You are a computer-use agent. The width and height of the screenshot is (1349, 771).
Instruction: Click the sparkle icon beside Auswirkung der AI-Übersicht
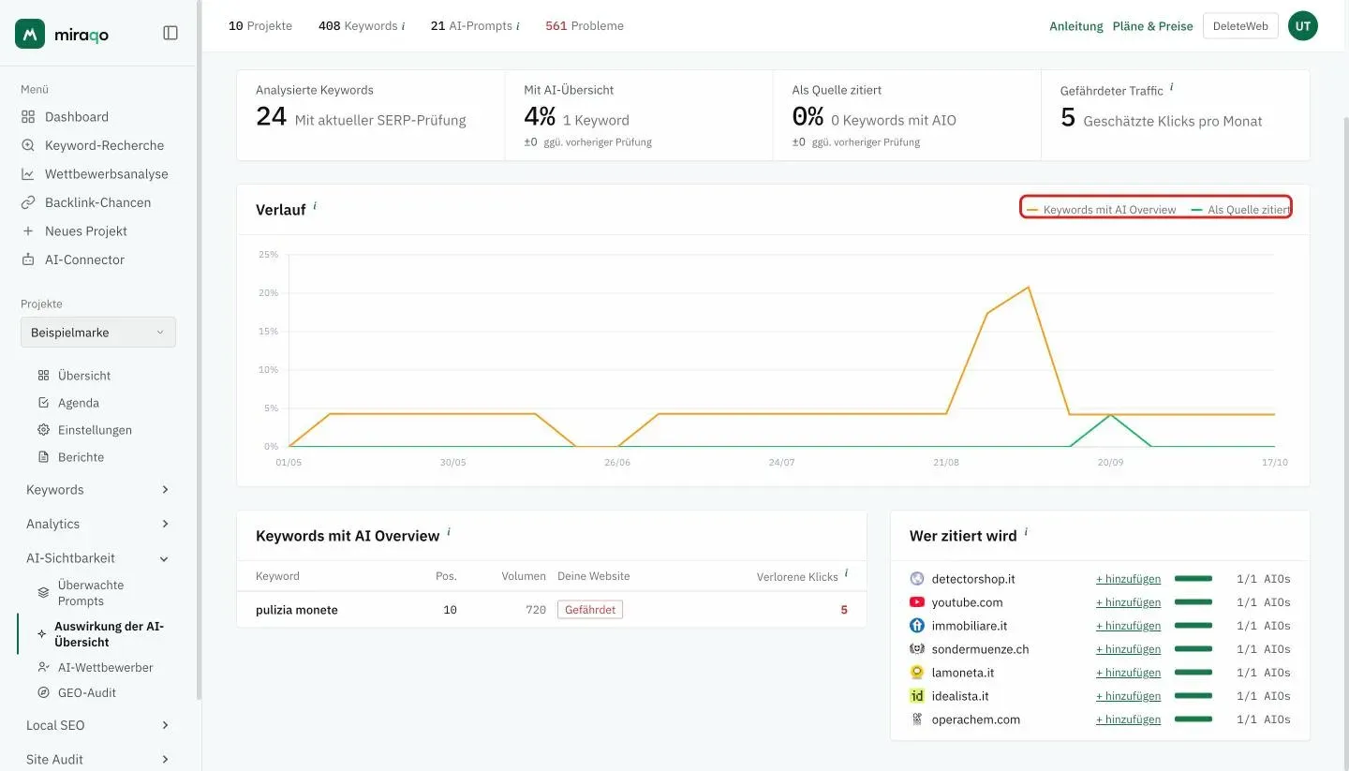point(41,634)
